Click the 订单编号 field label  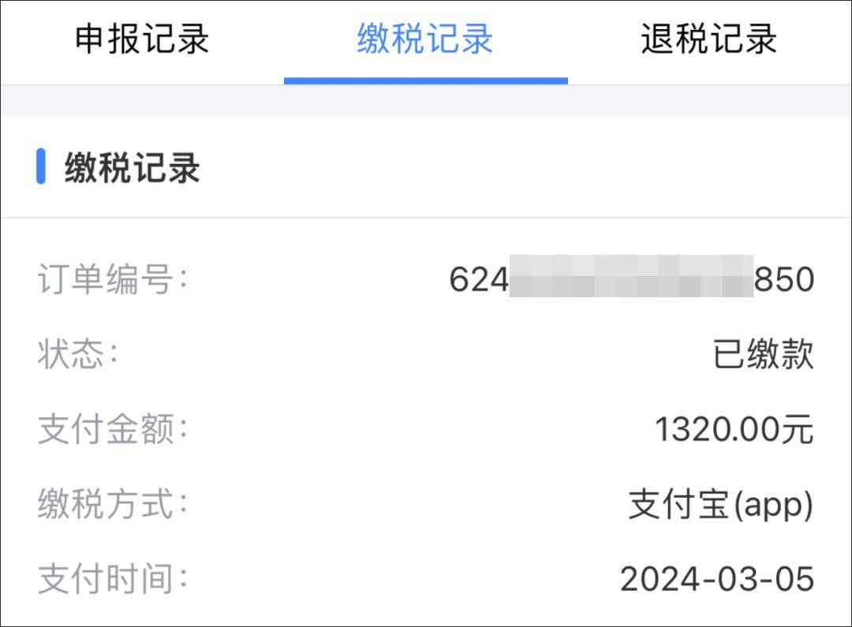coord(106,279)
